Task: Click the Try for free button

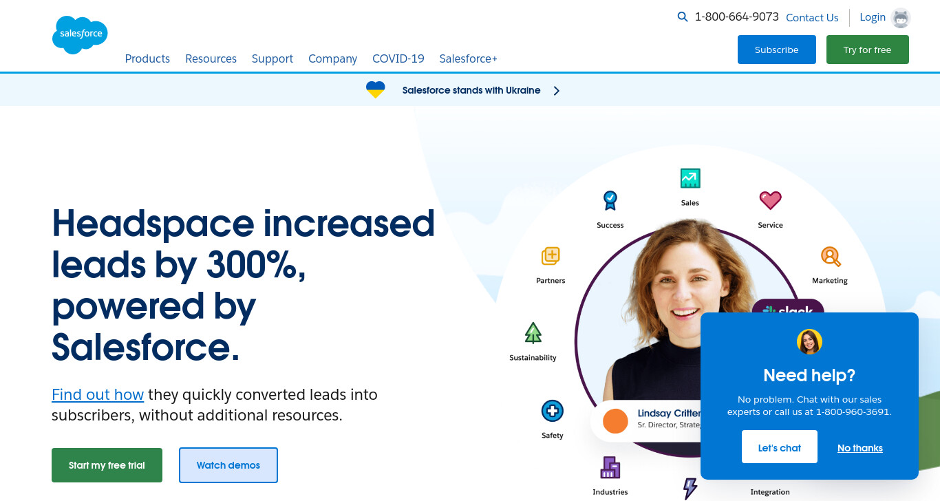Action: coord(868,50)
